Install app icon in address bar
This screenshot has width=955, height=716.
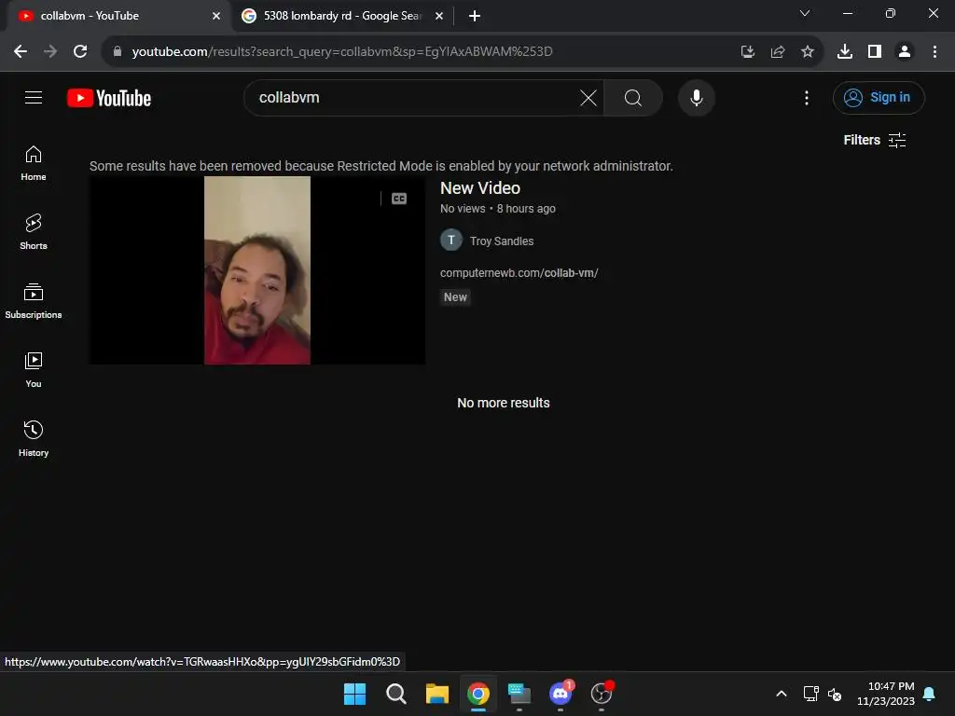tap(748, 52)
